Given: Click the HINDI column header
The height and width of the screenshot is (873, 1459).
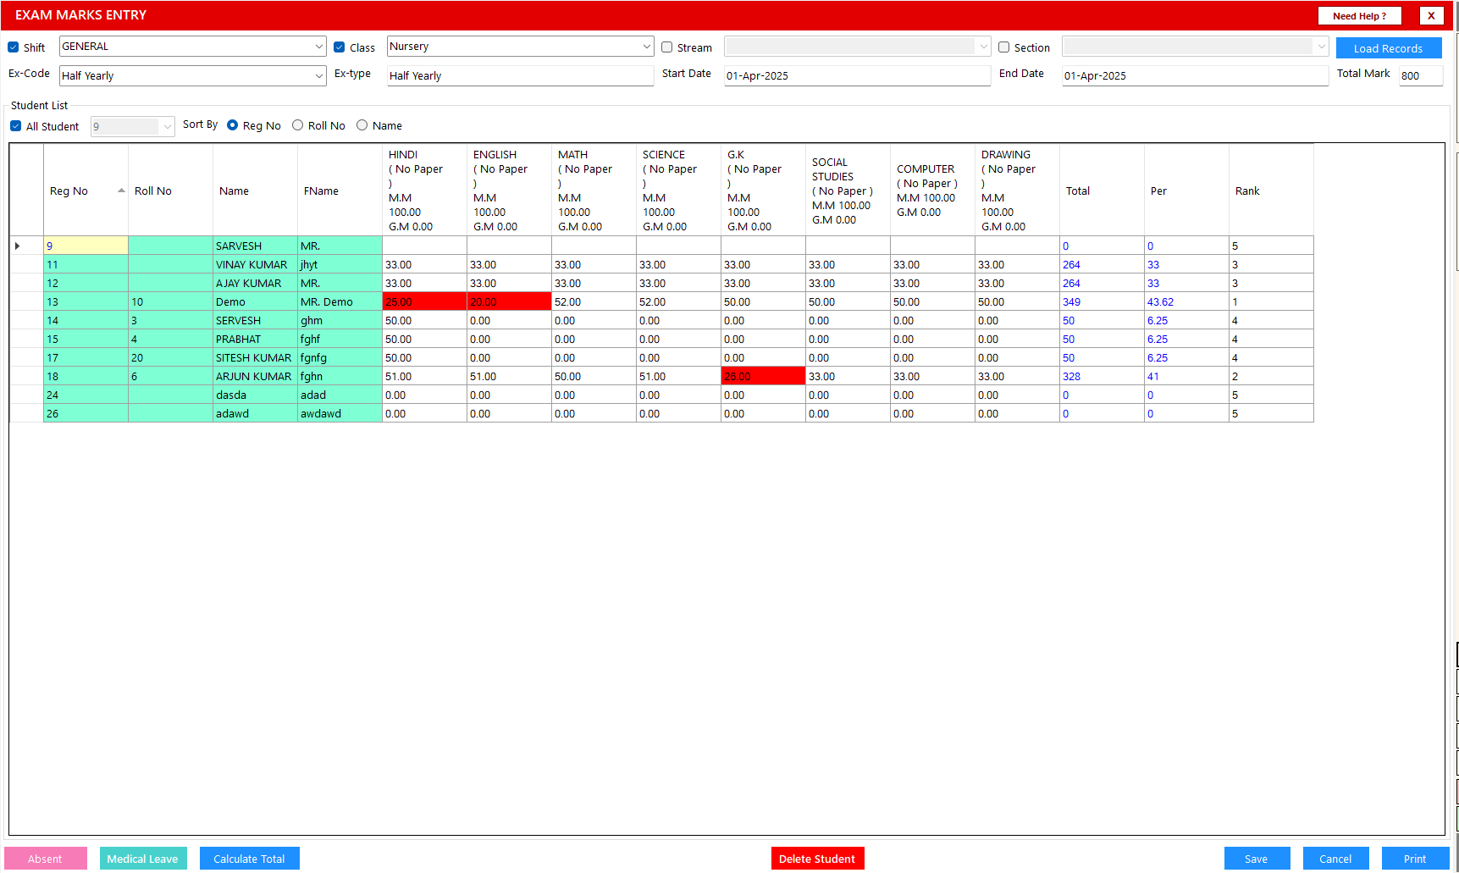Looking at the screenshot, I should point(424,191).
